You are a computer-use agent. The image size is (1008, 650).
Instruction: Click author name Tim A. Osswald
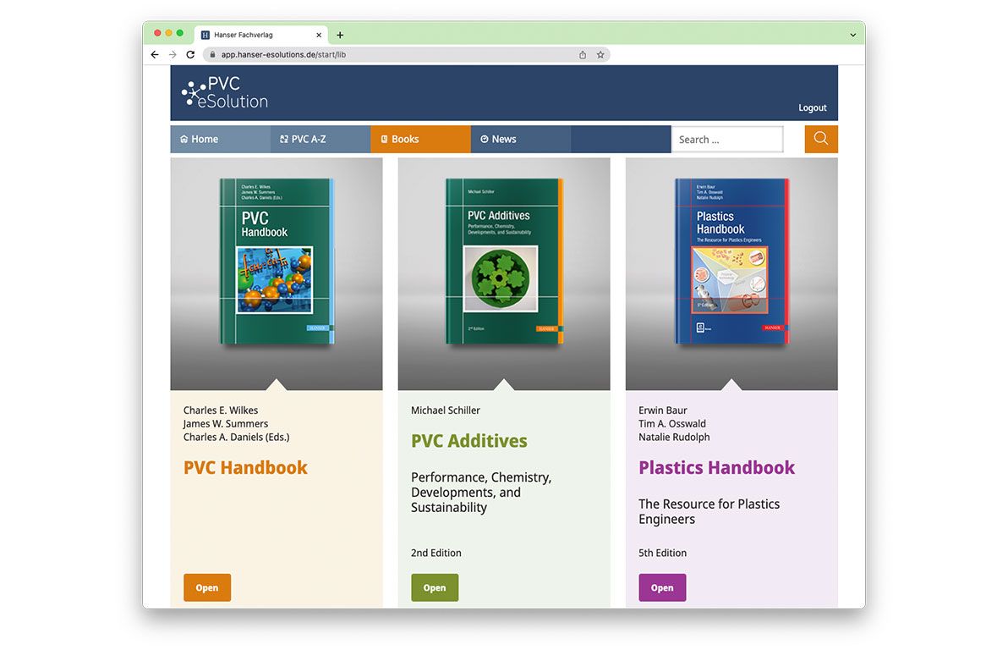671,423
